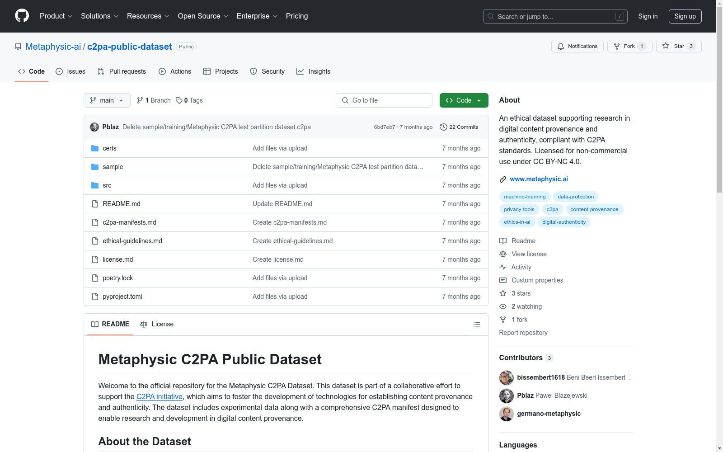
Task: Fork the repository with the Fork button
Action: click(x=629, y=46)
